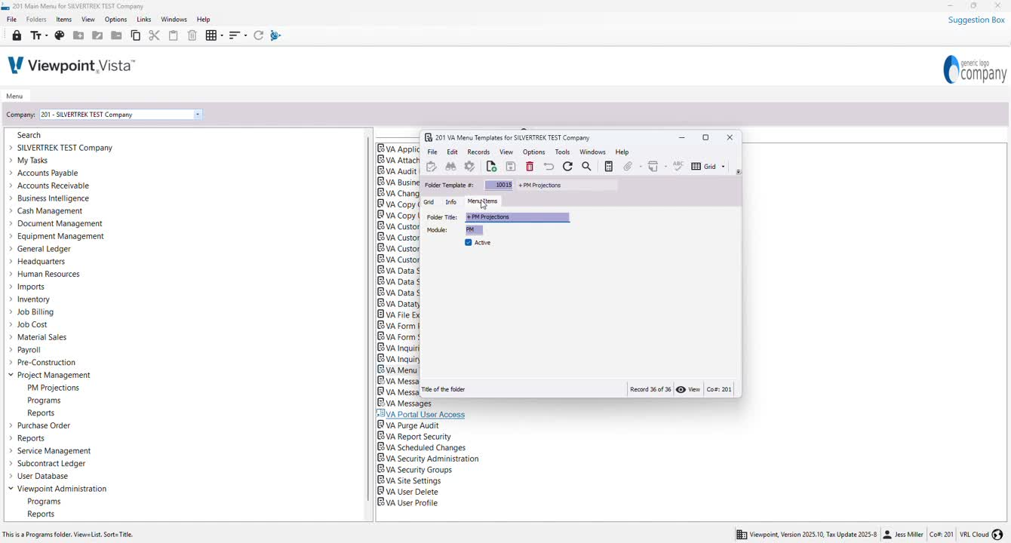Click the eye View icon in form status bar
Screen dimensions: 1011x543
(x=681, y=390)
